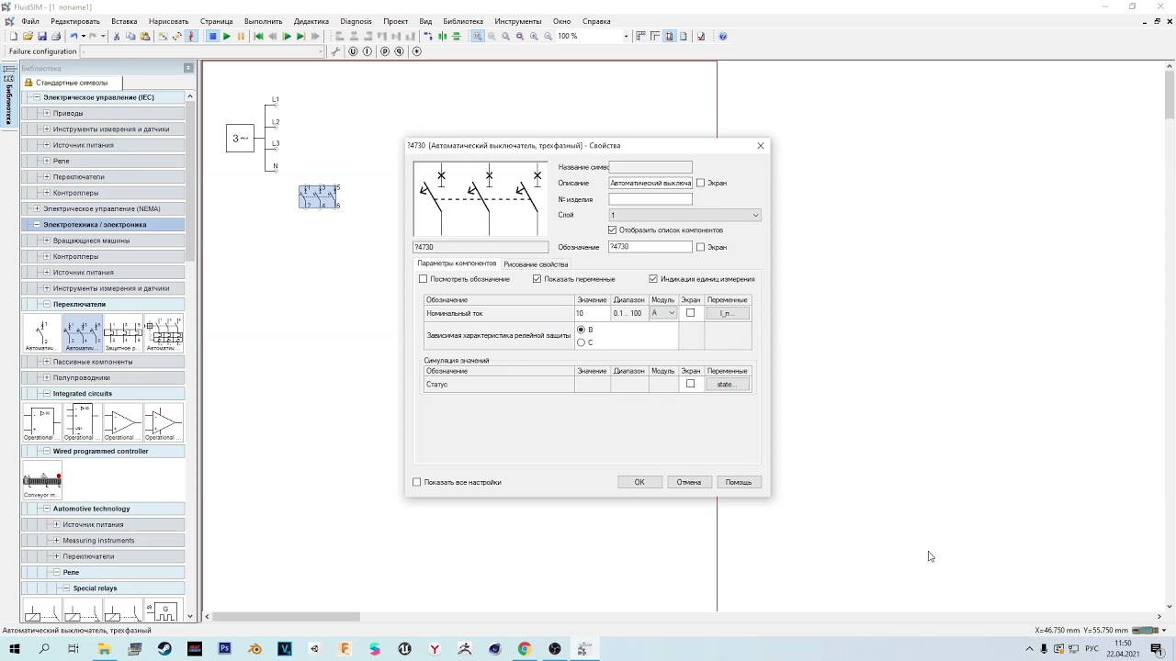Expand the Пассивные компоненты node
This screenshot has height=661, width=1176.
(46, 362)
